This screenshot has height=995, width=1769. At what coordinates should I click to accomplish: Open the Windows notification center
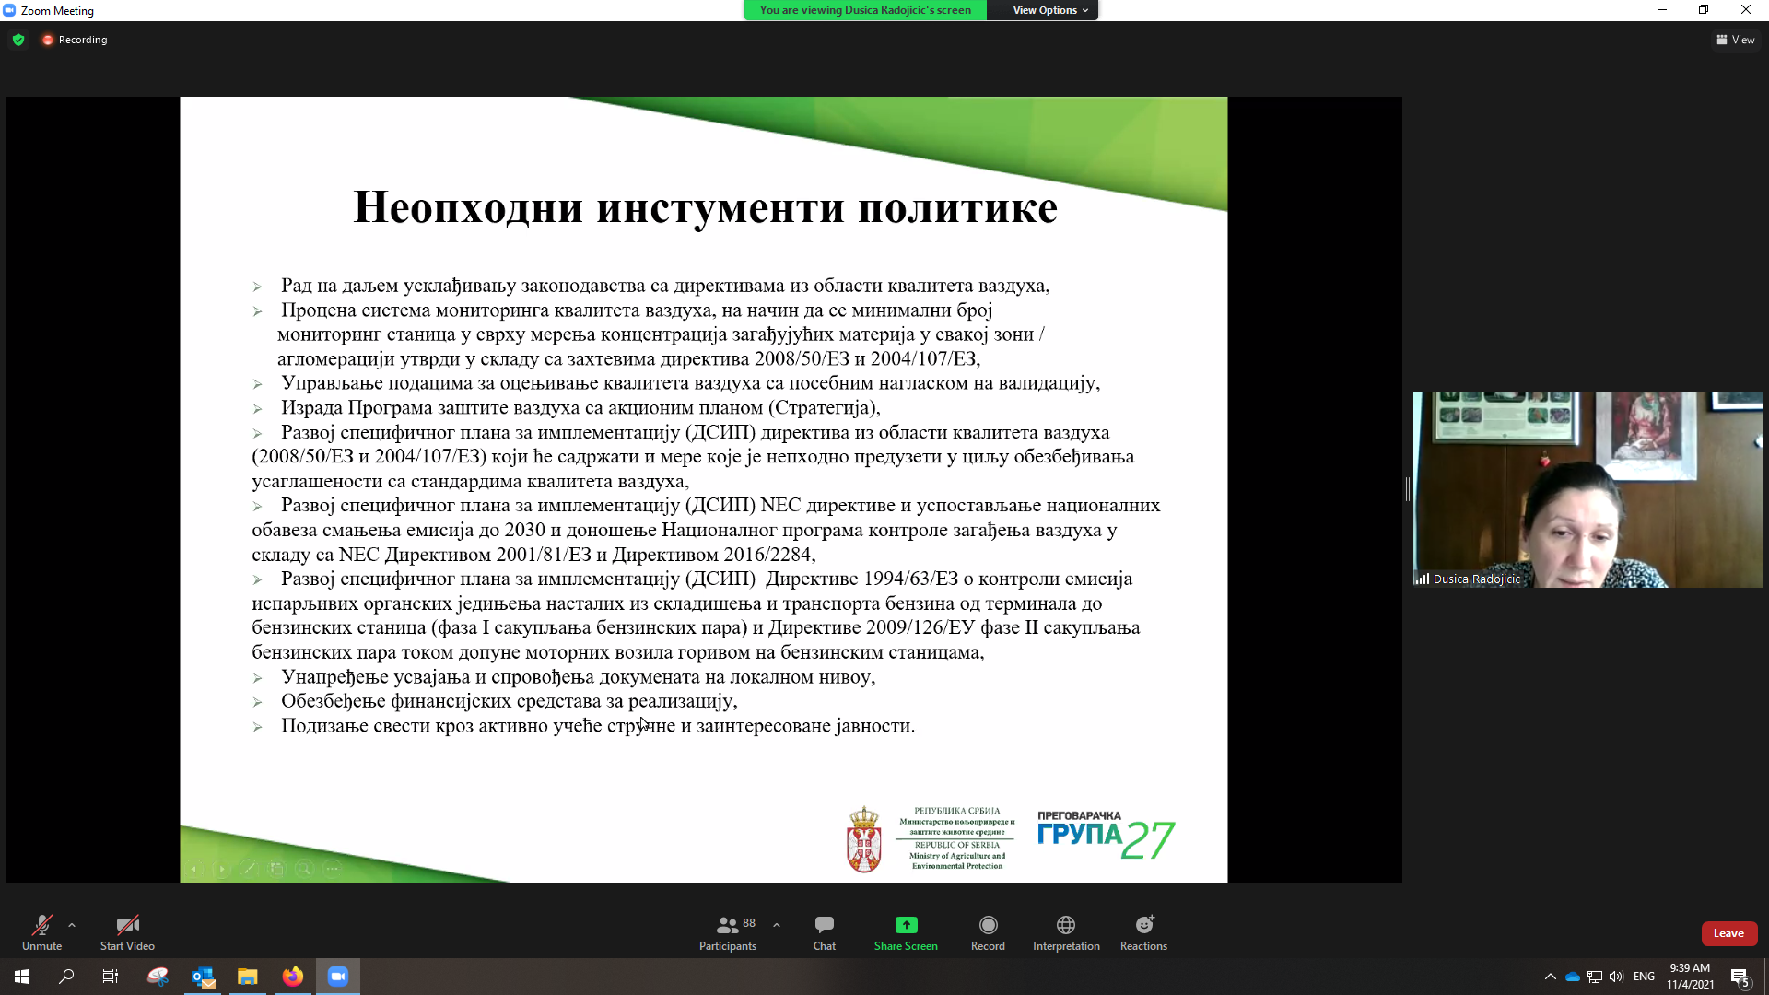[x=1740, y=977]
